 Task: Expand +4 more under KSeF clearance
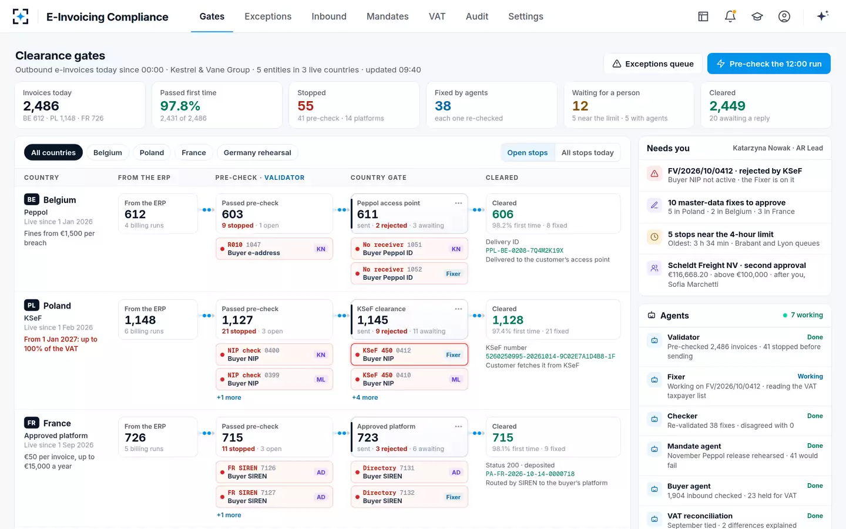pyautogui.click(x=365, y=398)
